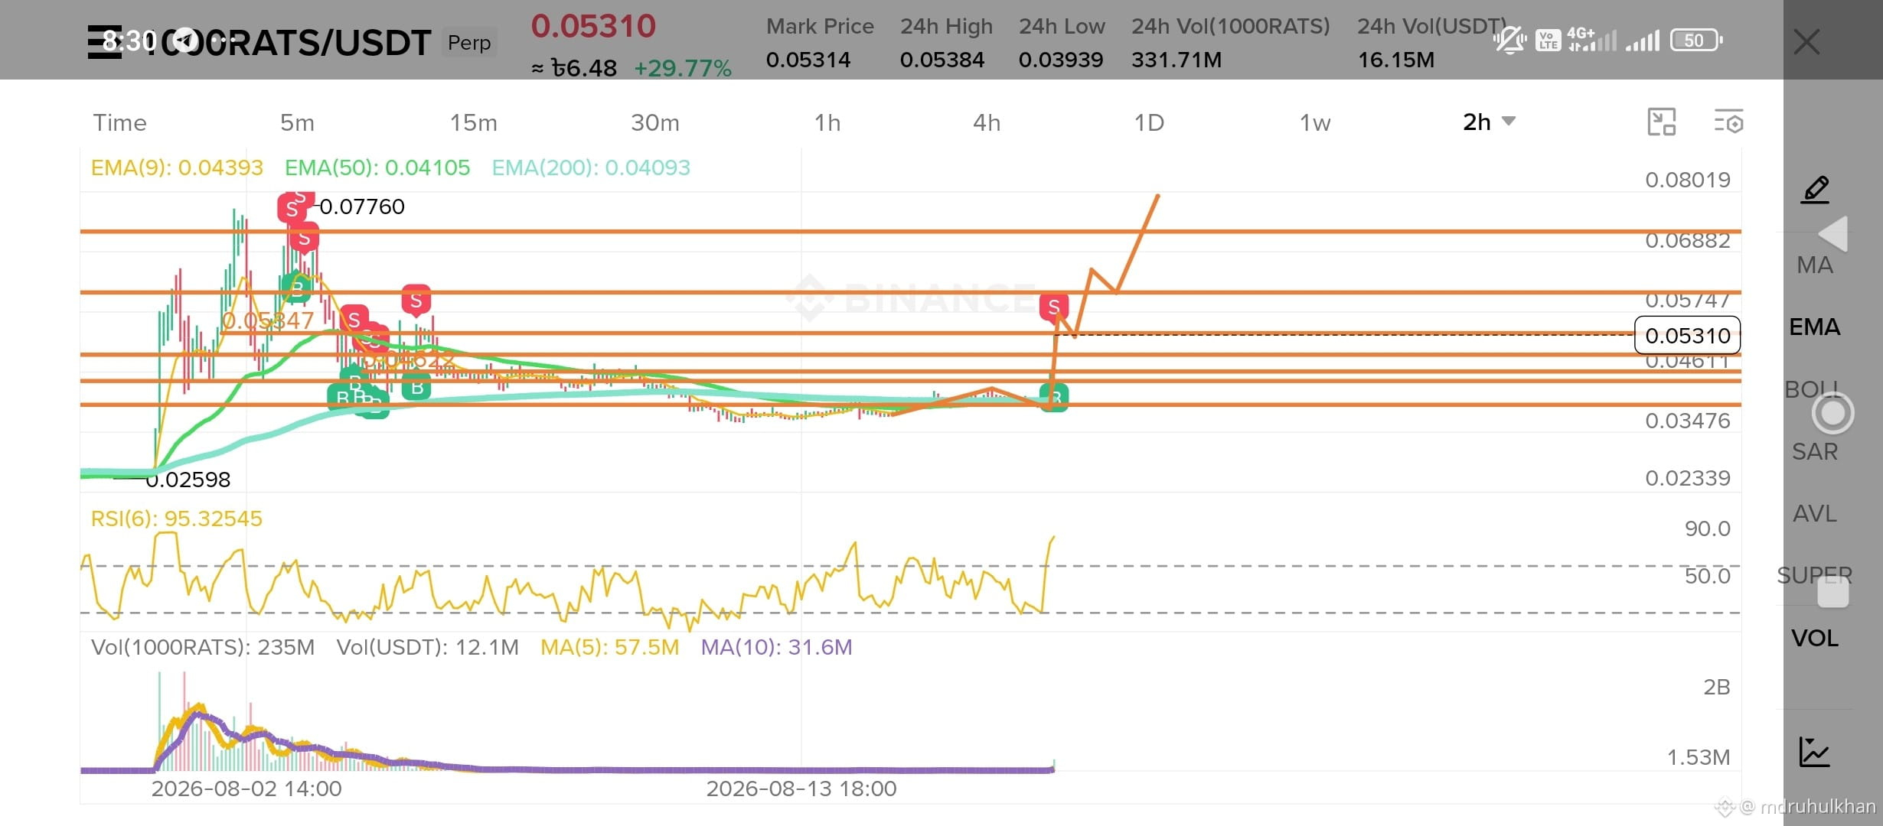This screenshot has width=1883, height=826.
Task: Select the drawing pencil tool
Action: tap(1815, 189)
